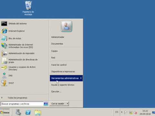Open Documentos from Start menu

[57, 44]
